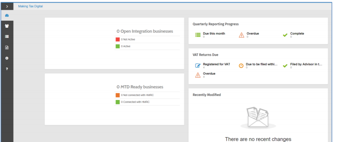Click the orange Not connected with HMRC swatch
The height and width of the screenshot is (142, 345).
(118, 95)
